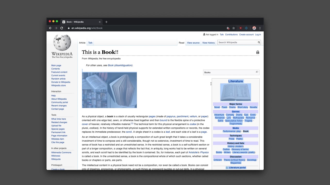This screenshot has width=330, height=185.
Task: Open the Wikipedia store link
Action: [x=59, y=86]
